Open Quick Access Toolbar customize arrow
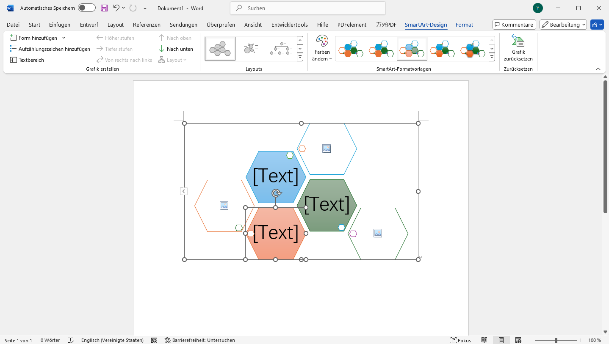The image size is (609, 344). 145,8
